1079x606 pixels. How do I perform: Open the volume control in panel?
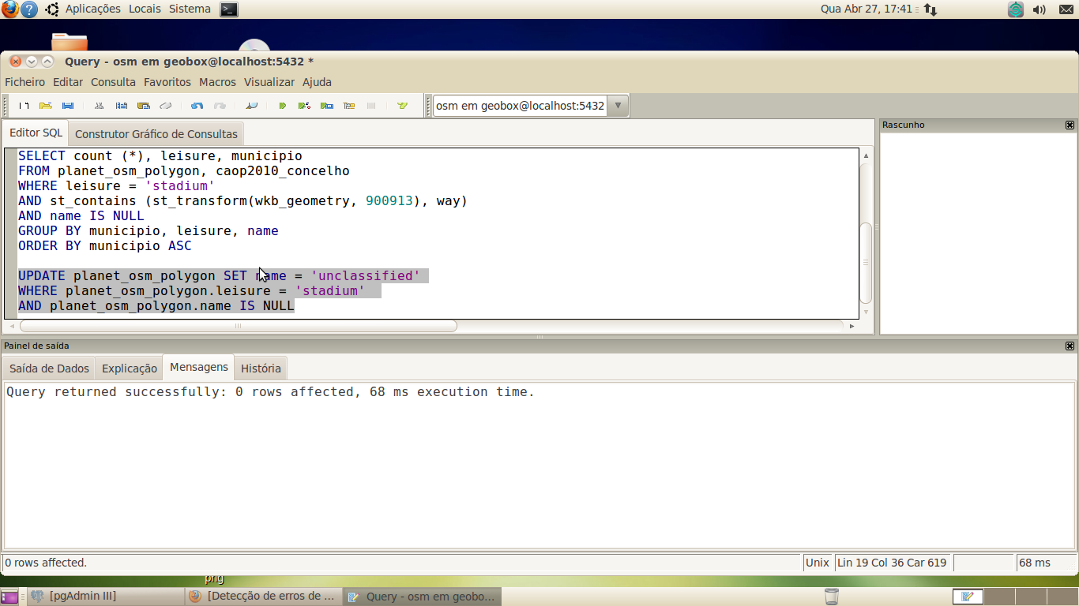point(1040,9)
